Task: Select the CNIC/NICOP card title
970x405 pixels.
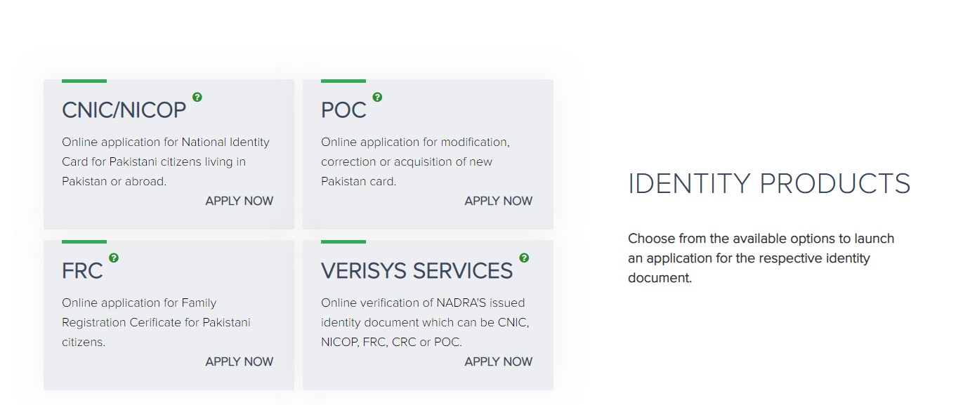Action: [x=124, y=110]
